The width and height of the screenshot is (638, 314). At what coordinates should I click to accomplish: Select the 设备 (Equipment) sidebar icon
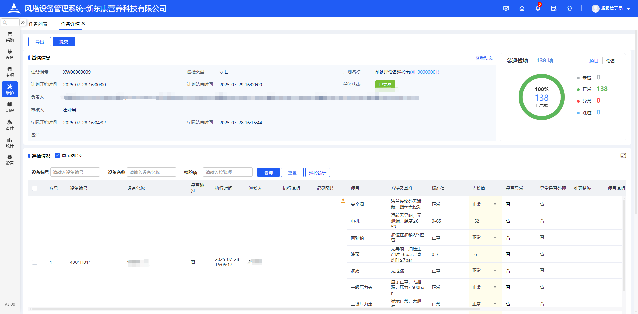[10, 54]
